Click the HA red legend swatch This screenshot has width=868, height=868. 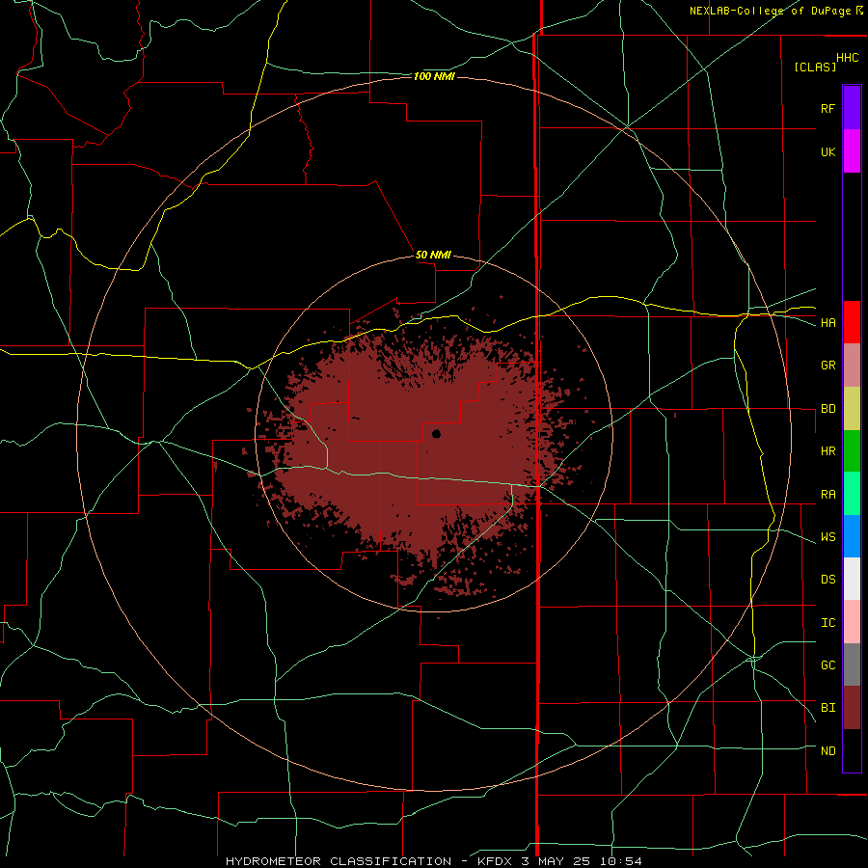[852, 322]
